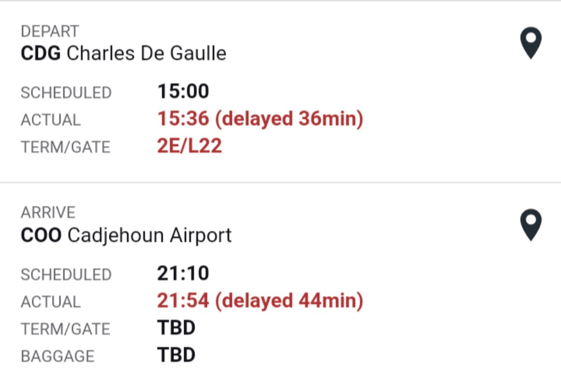The height and width of the screenshot is (377, 561).
Task: Tap the actual departure time 15:36 delayed 36min
Action: tap(260, 119)
